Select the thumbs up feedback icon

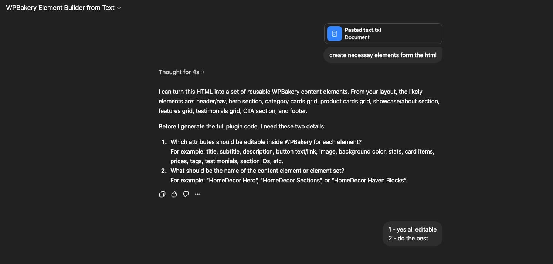[x=174, y=194]
